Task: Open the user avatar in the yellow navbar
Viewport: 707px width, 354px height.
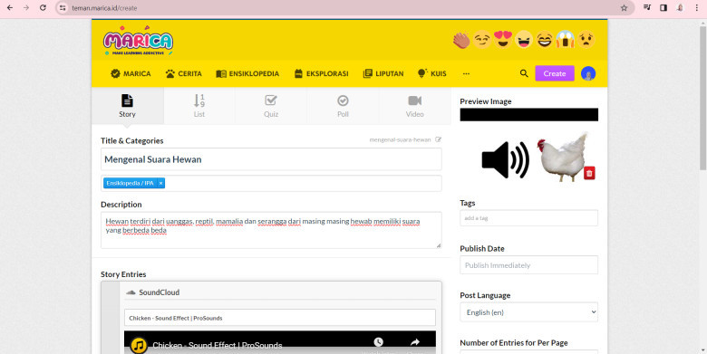Action: (x=588, y=73)
